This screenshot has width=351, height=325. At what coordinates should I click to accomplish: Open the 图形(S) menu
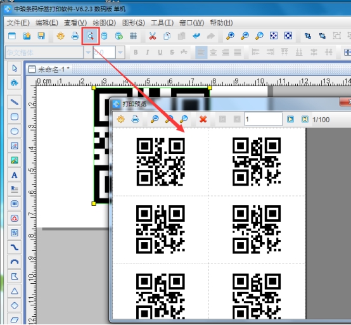tap(134, 23)
